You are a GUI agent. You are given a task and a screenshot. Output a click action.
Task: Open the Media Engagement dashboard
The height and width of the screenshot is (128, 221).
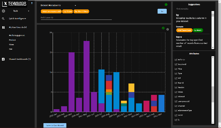(x=17, y=35)
